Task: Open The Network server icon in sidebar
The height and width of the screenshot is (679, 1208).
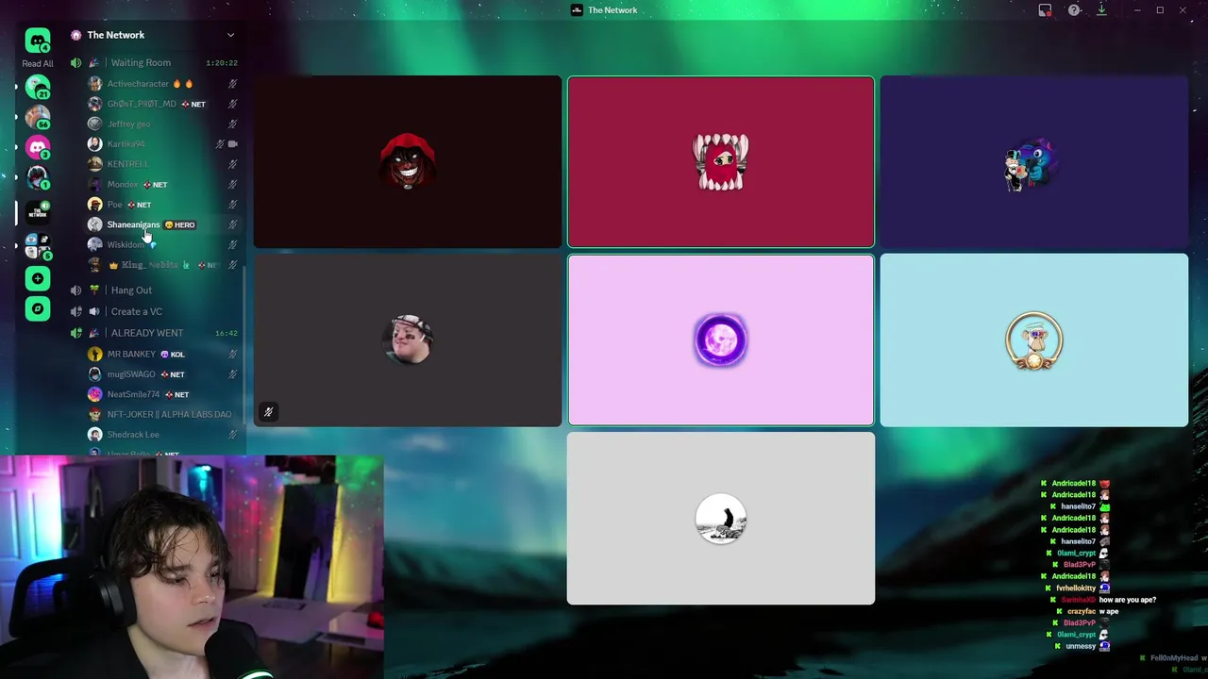Action: [x=38, y=211]
